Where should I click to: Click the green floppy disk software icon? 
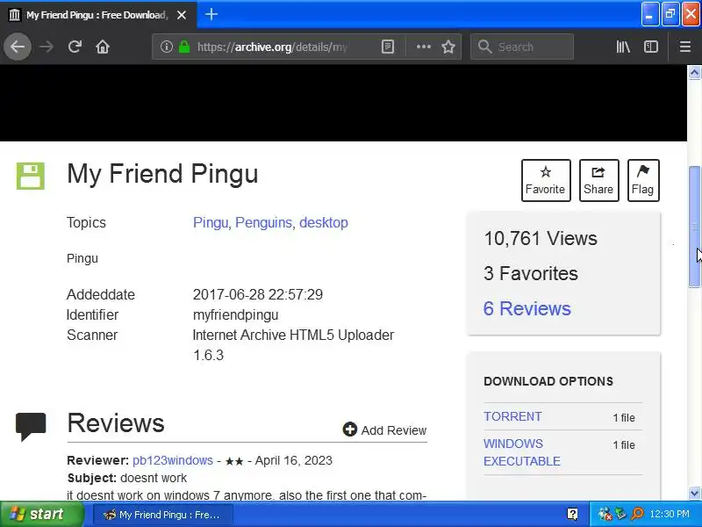31,176
